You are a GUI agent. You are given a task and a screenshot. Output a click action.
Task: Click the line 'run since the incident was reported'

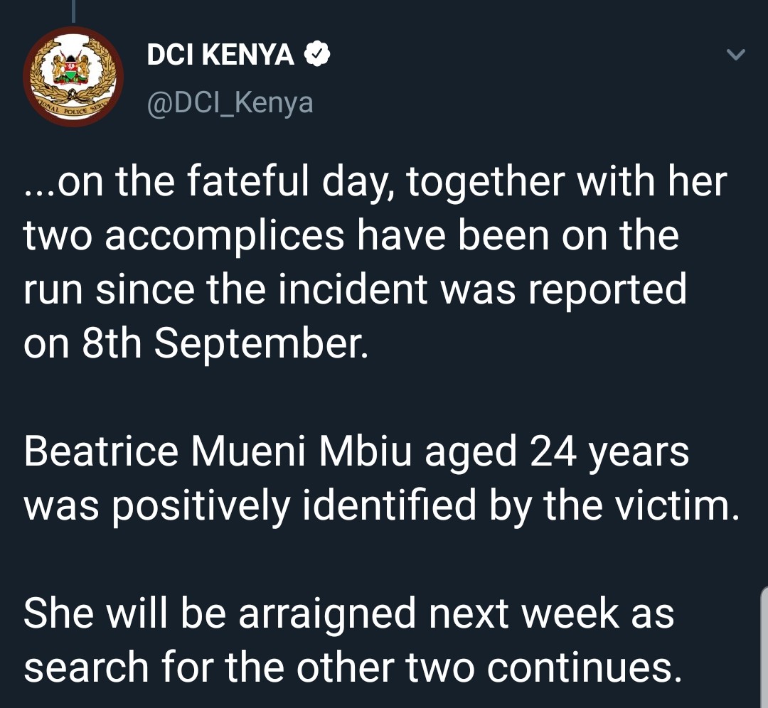[x=355, y=289]
